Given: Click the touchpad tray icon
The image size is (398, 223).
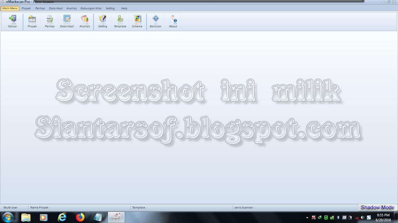Looking at the screenshot, I should pyautogui.click(x=344, y=217).
